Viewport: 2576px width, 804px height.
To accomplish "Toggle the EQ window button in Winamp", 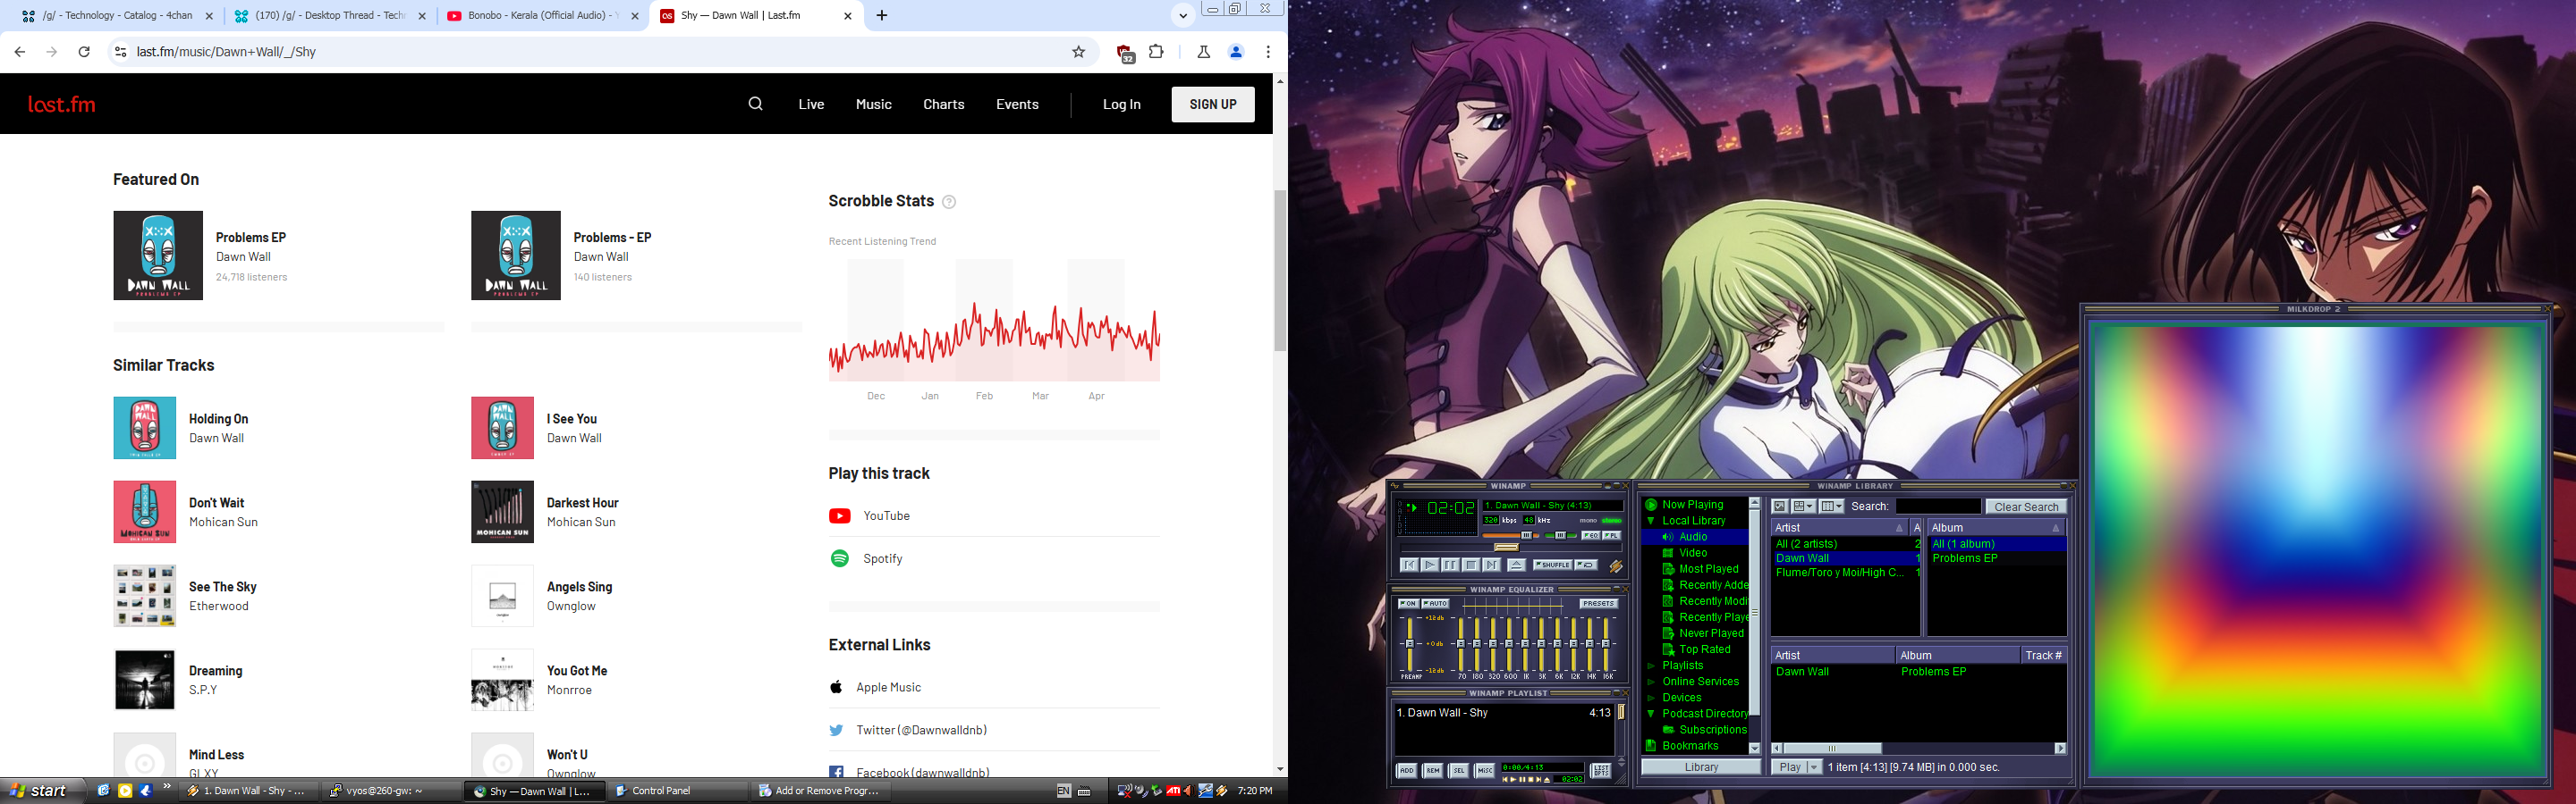I will (x=1591, y=536).
